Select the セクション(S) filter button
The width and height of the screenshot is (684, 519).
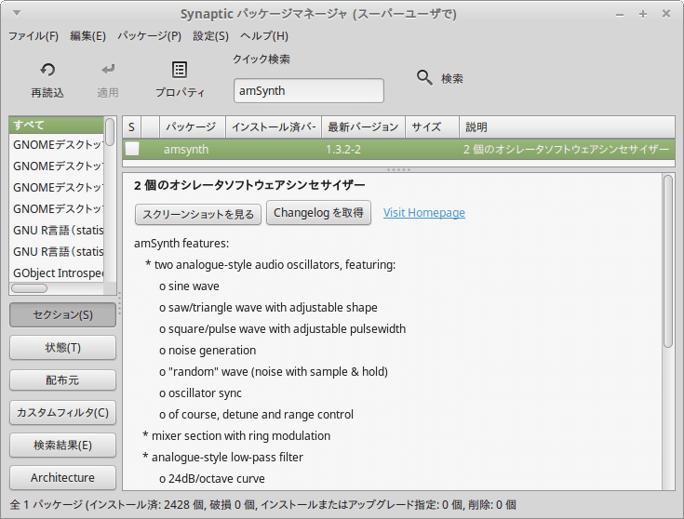(63, 315)
